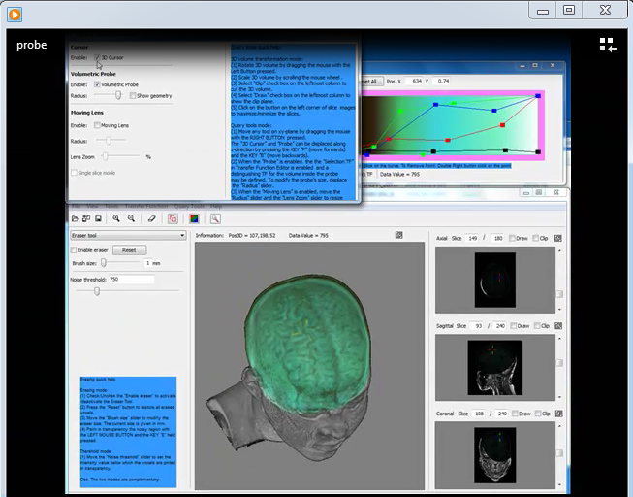The image size is (633, 497).
Task: Toggle the 3D Cursor checkbox
Action: [x=97, y=57]
